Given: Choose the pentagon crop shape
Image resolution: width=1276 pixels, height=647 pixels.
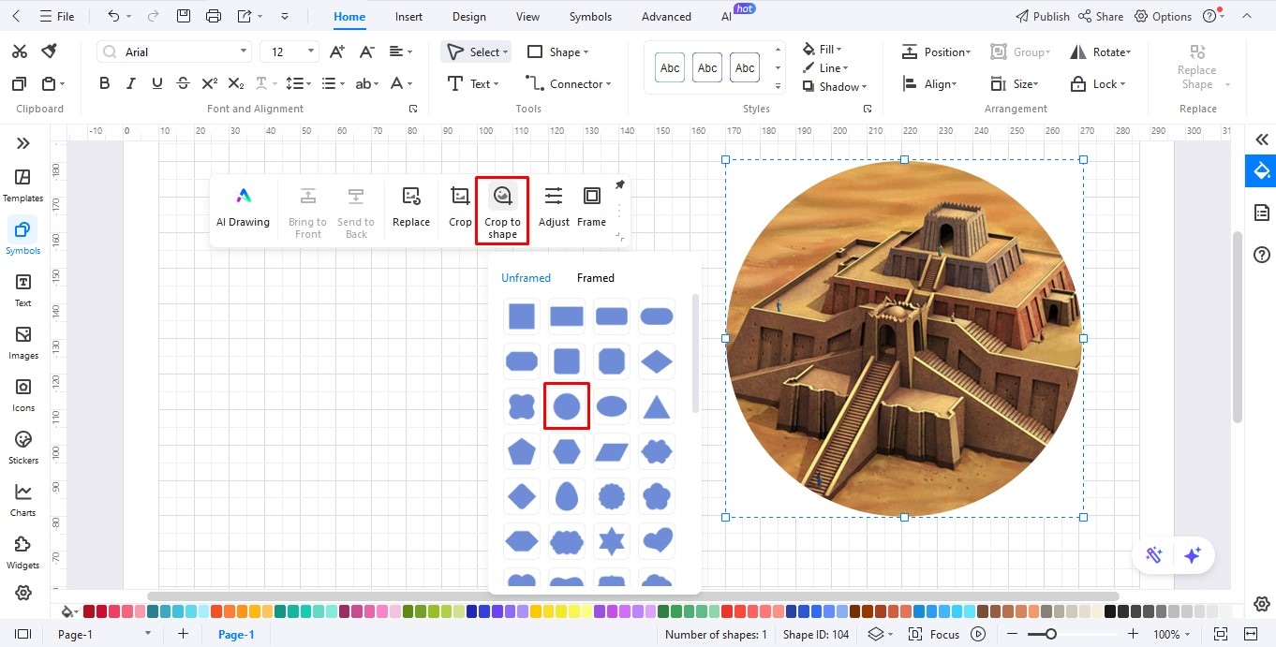Looking at the screenshot, I should [522, 450].
